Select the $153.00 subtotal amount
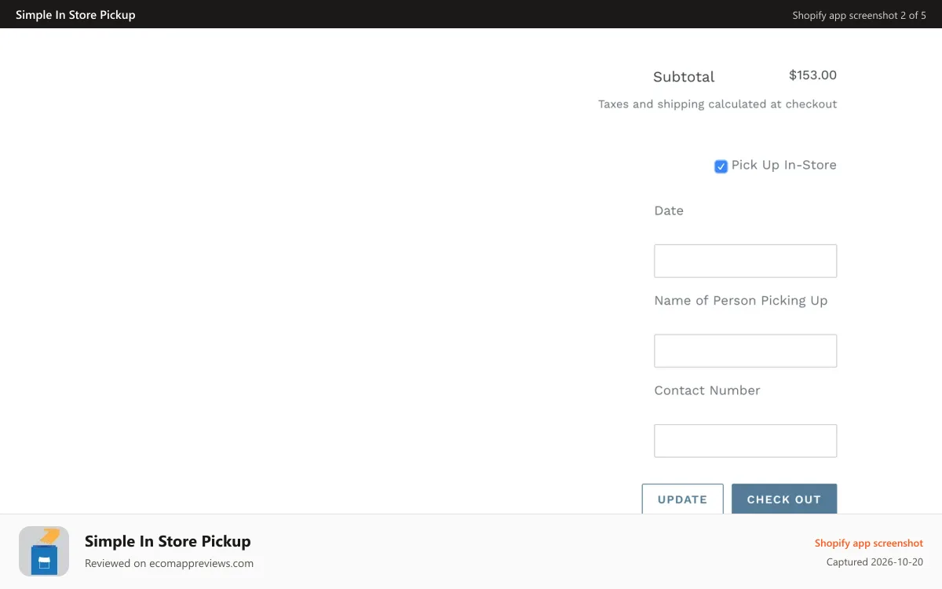This screenshot has height=589, width=942. 812,75
